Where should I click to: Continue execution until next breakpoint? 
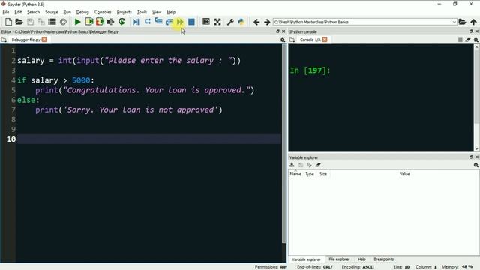click(180, 22)
